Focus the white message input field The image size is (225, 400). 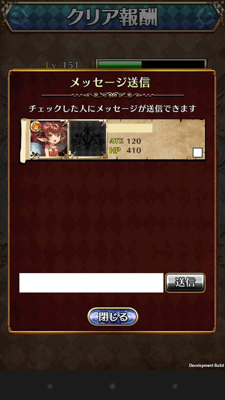point(91,283)
